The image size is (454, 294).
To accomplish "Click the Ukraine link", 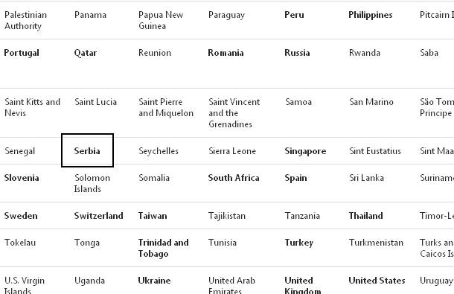I will pyautogui.click(x=154, y=281).
